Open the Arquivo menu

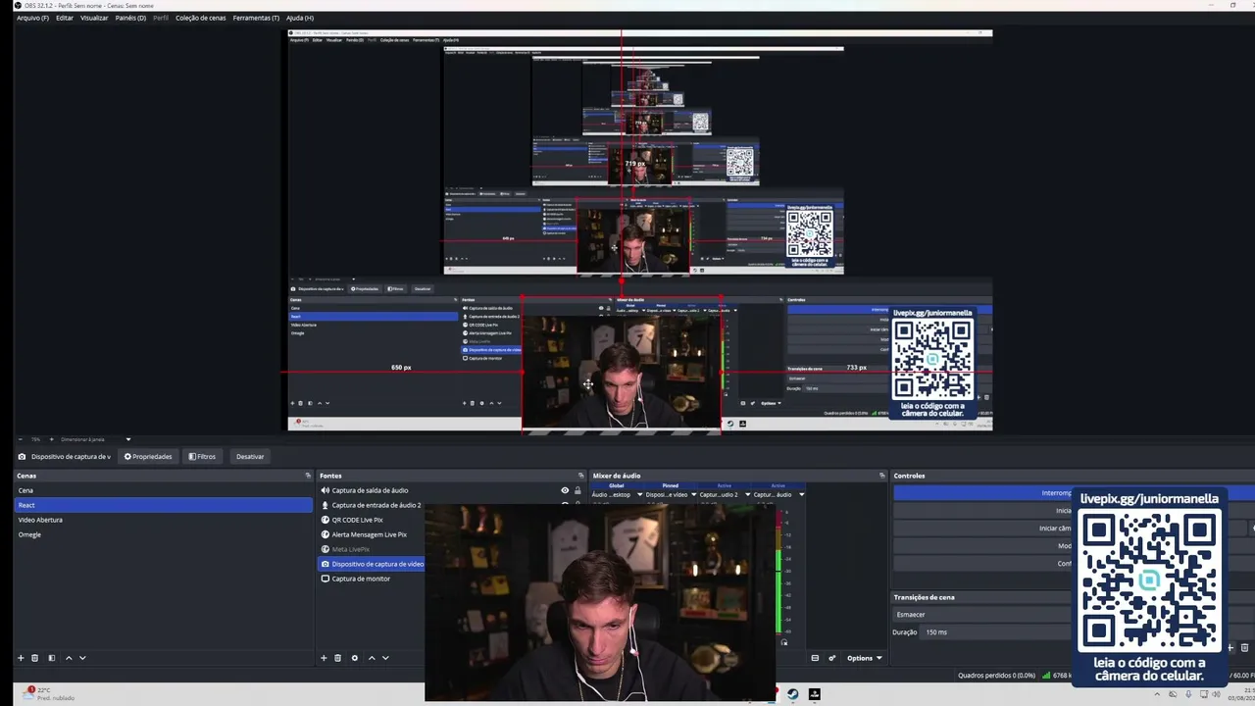(32, 18)
